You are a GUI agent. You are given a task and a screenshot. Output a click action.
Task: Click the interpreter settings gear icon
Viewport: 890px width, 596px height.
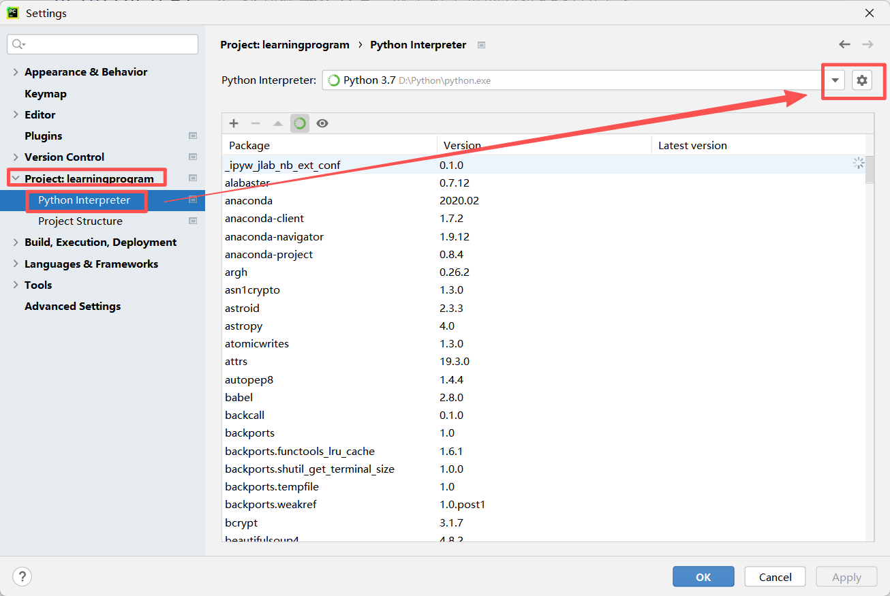(x=862, y=80)
